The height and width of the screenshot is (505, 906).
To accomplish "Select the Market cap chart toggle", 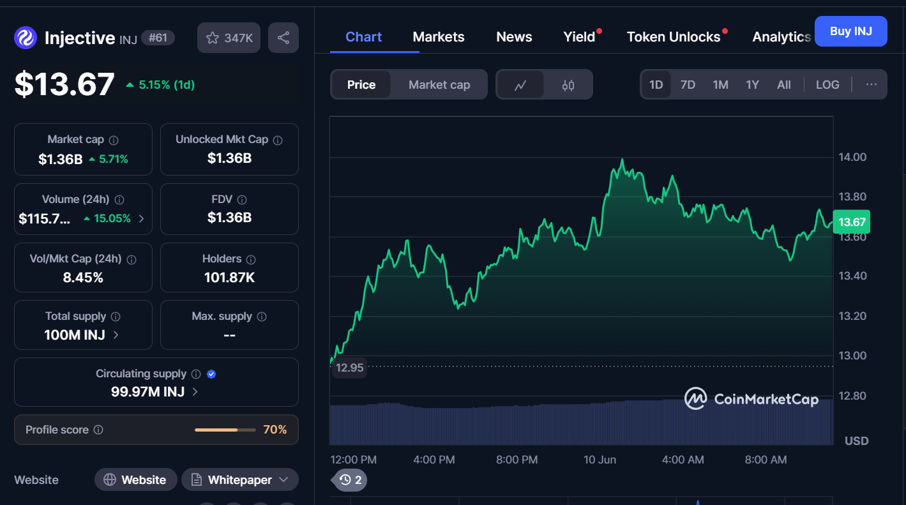I will pyautogui.click(x=439, y=85).
